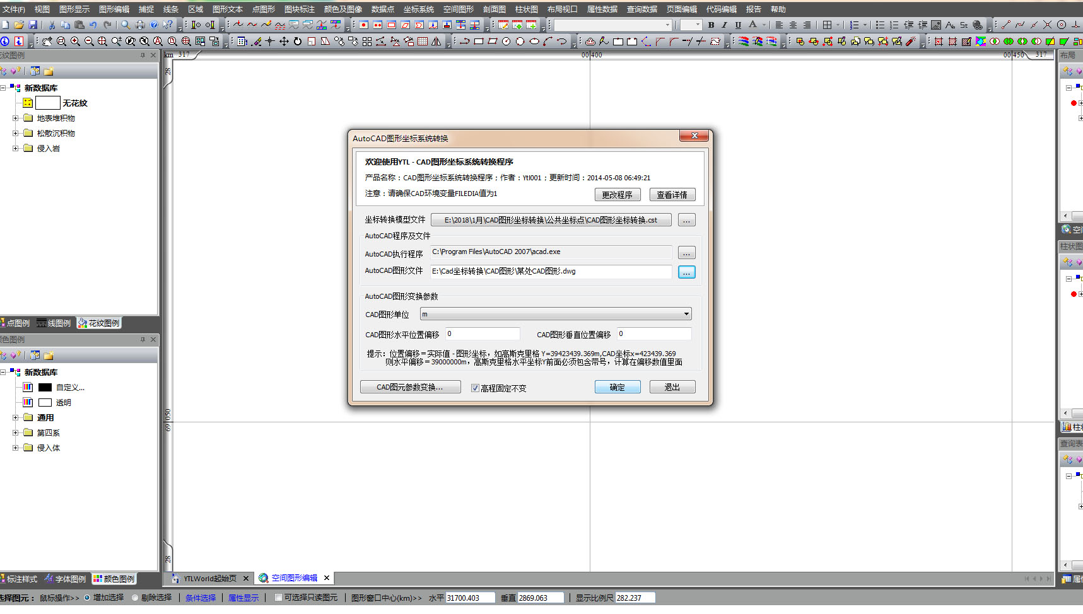
Task: Click the zoom in magnifier tool
Action: (x=75, y=42)
